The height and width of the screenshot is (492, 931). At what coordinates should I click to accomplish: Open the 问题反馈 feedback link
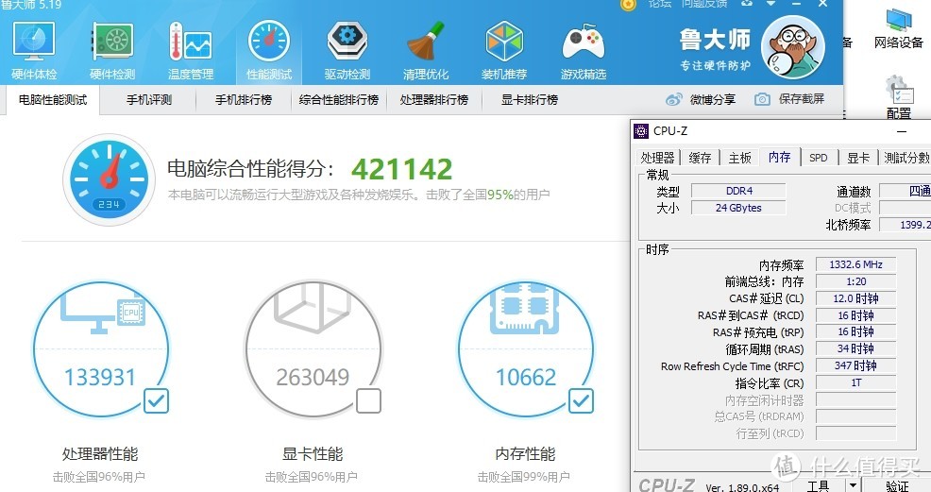(x=704, y=4)
